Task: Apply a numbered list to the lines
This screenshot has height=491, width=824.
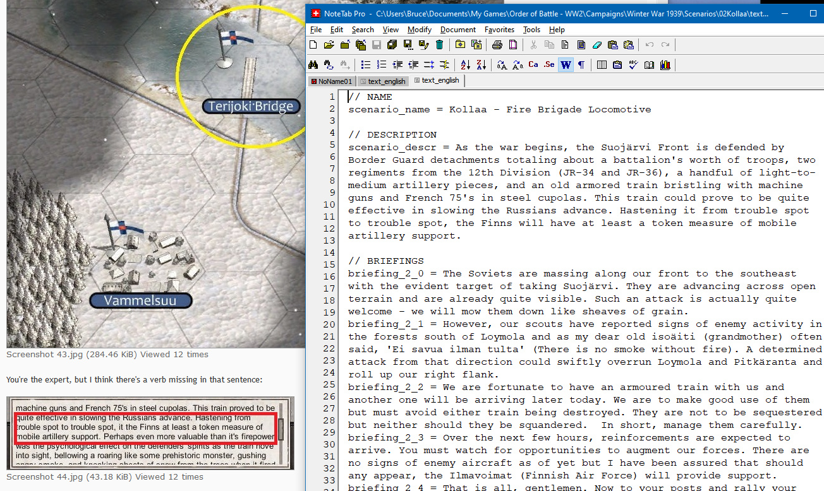Action: [382, 64]
